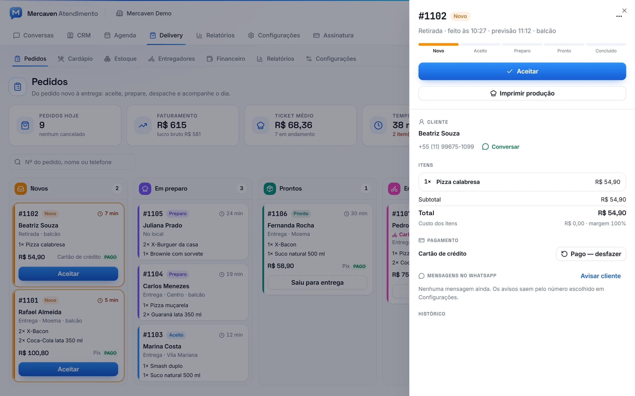Click the clock icon in time card
This screenshot has width=635, height=396.
point(378,125)
